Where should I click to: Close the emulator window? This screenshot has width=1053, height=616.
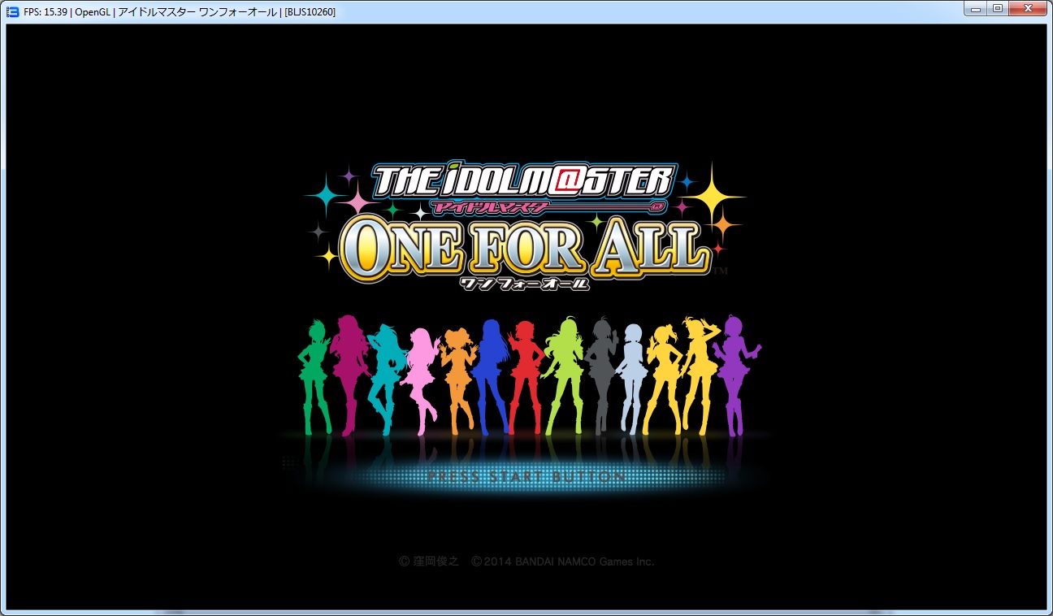click(x=1028, y=9)
